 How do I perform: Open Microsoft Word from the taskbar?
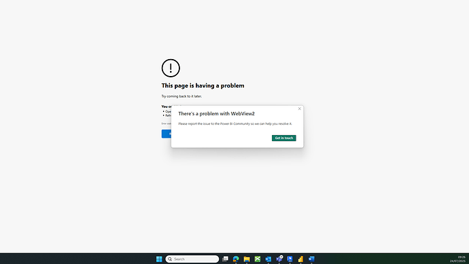(x=311, y=259)
